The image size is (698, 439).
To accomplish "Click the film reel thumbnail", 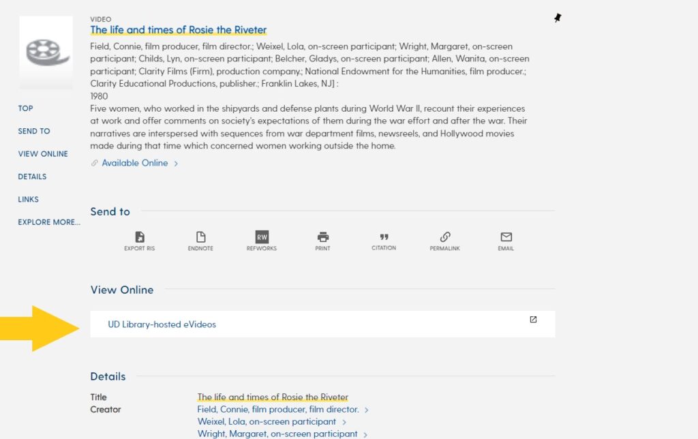I will point(46,52).
